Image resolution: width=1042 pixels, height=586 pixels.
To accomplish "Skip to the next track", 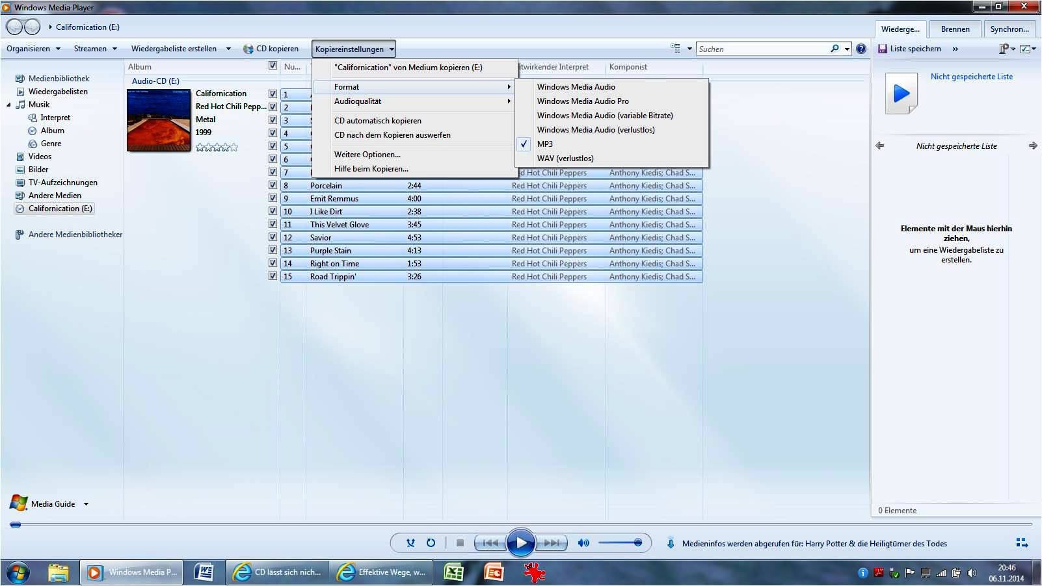I will (x=551, y=543).
